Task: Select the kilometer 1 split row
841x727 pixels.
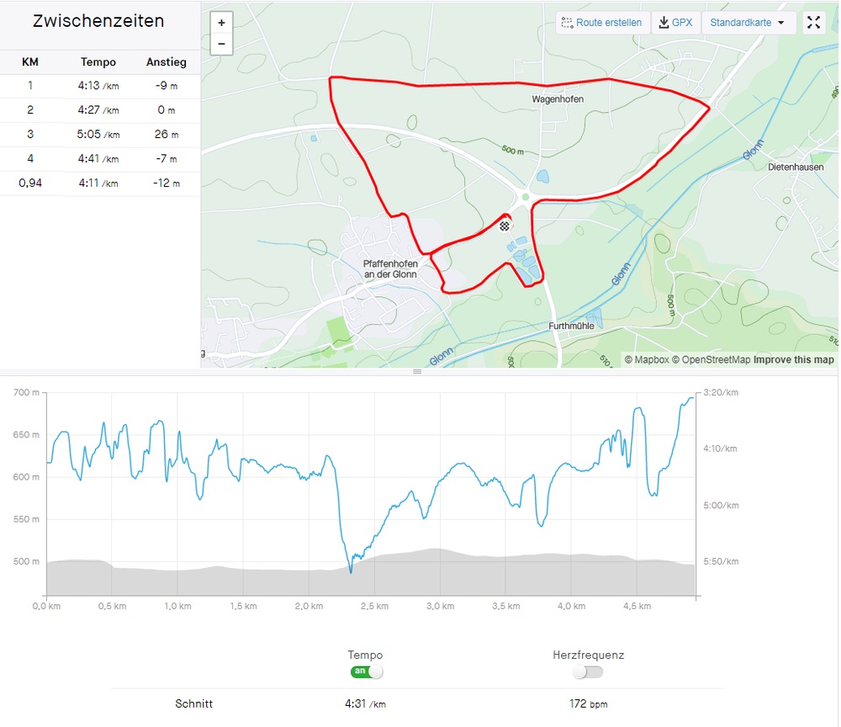Action: tap(100, 86)
